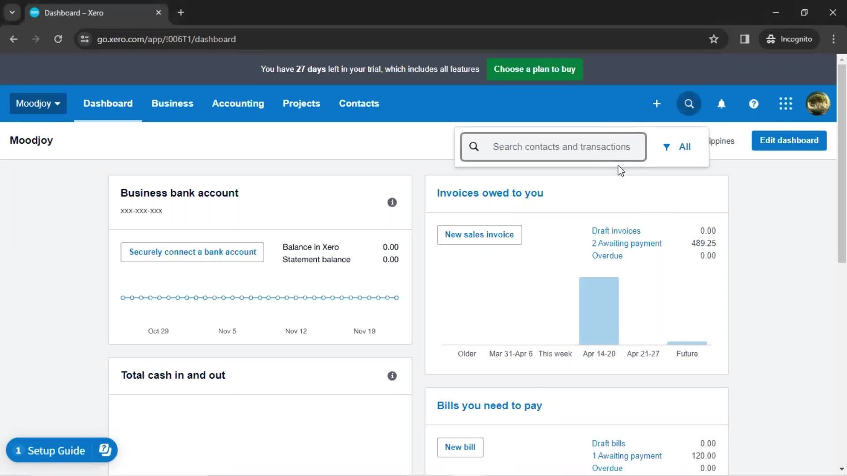Expand the Moodjoy organisation menu
Screen dimensions: 847x476
38,104
